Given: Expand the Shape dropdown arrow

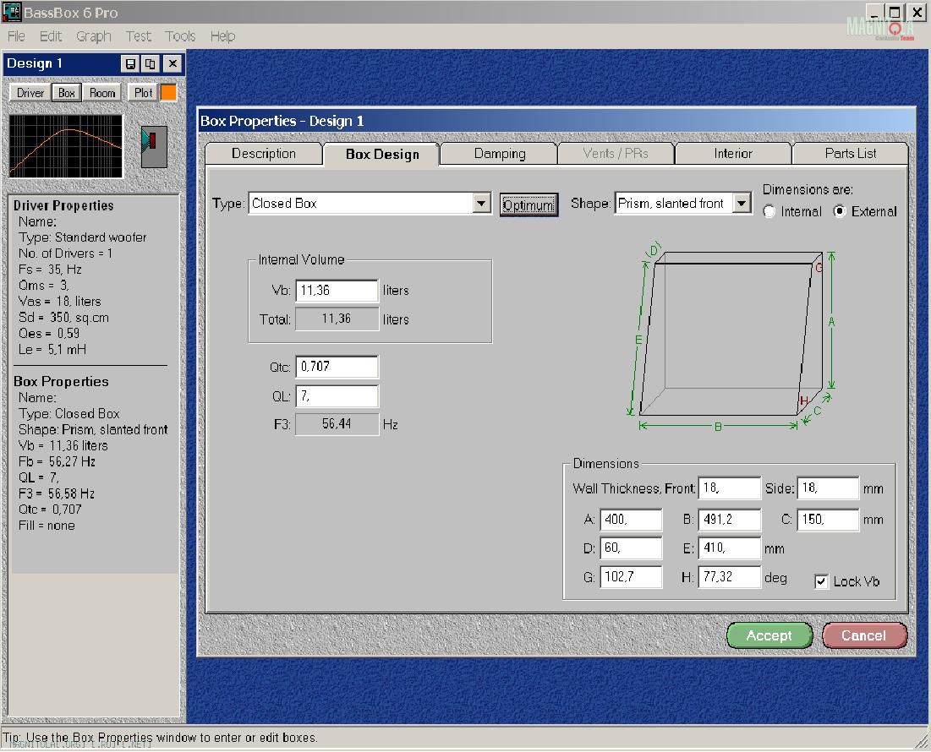Looking at the screenshot, I should 741,204.
